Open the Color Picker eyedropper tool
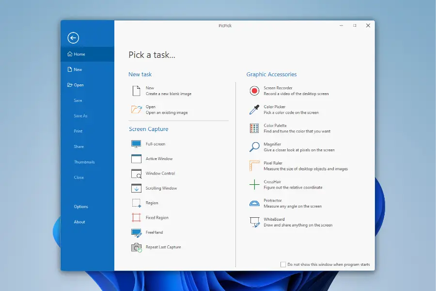The height and width of the screenshot is (291, 436). [254, 110]
